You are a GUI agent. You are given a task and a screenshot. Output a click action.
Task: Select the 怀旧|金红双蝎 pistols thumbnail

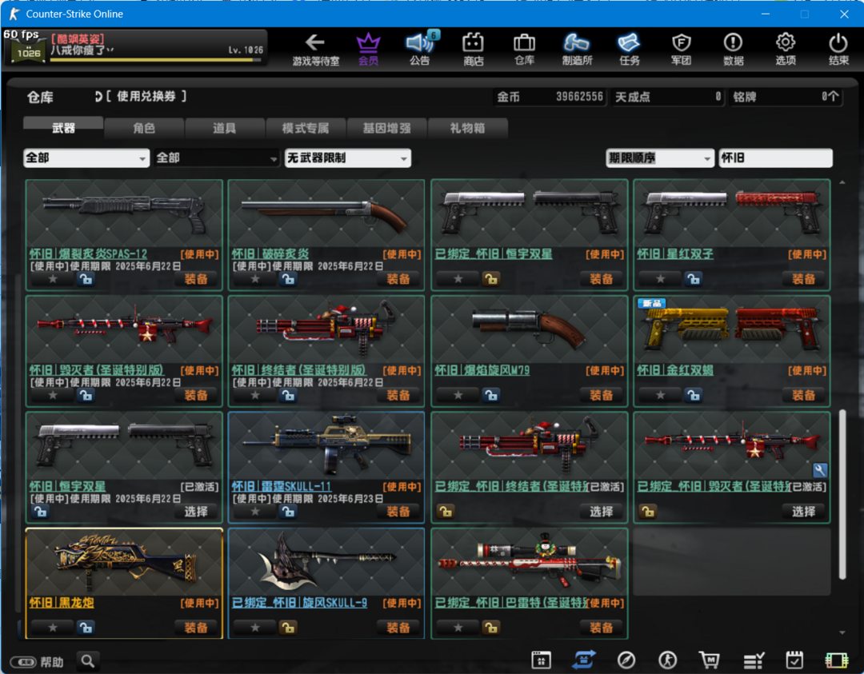[x=732, y=329]
